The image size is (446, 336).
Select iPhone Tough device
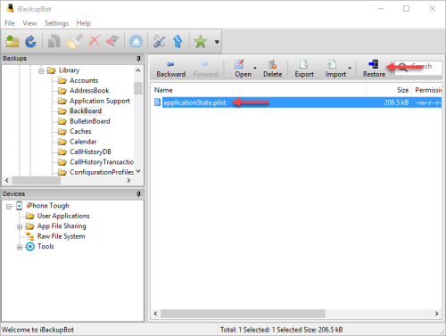click(x=47, y=206)
